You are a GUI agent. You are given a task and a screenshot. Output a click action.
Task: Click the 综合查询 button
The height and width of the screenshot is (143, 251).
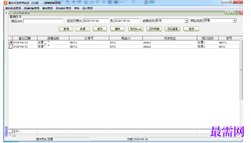click(173, 29)
